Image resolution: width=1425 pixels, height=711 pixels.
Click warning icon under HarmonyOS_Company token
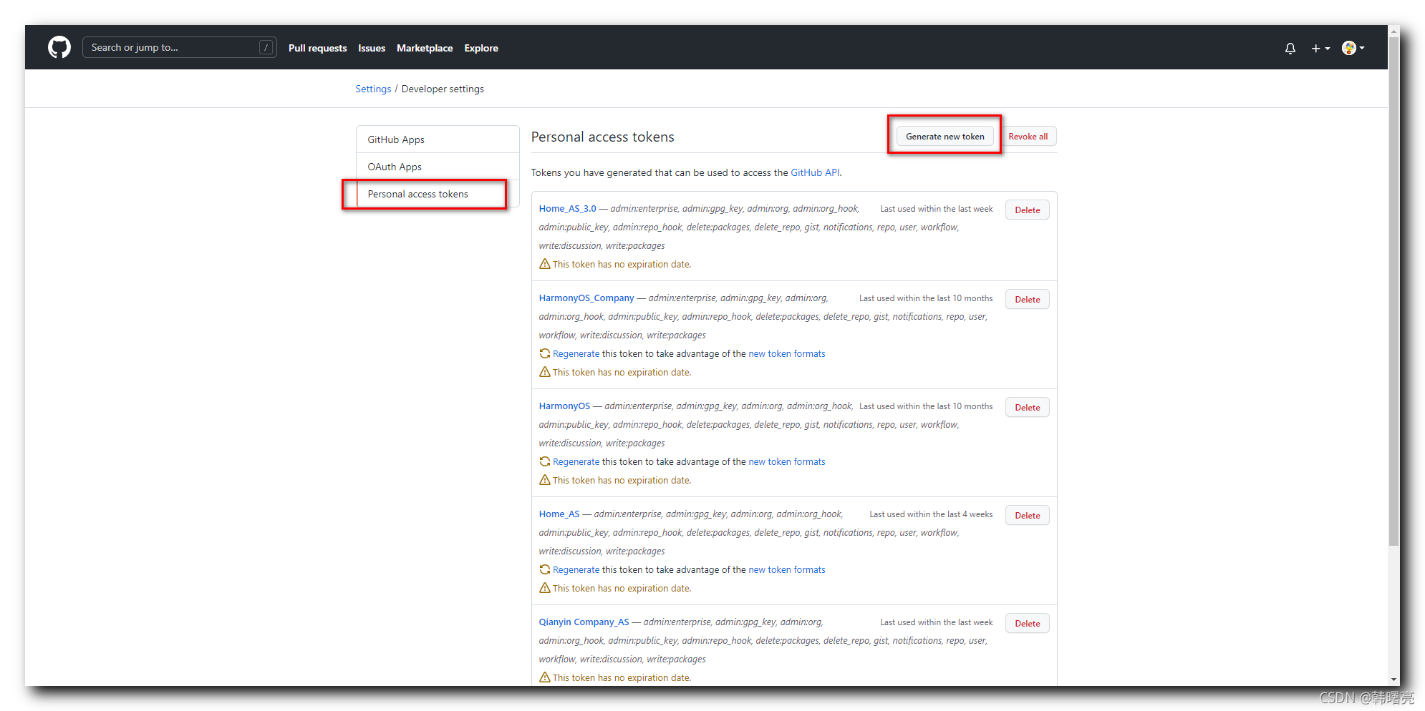click(x=545, y=372)
